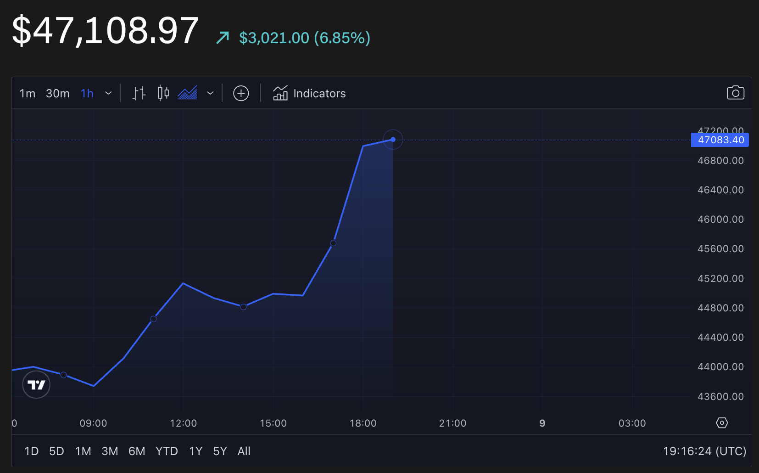This screenshot has height=473, width=759.
Task: Select the 1M date range
Action: (83, 451)
